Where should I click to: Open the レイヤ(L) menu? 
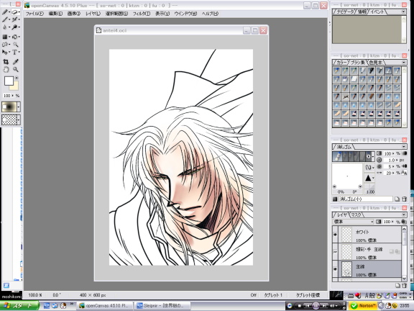93,14
